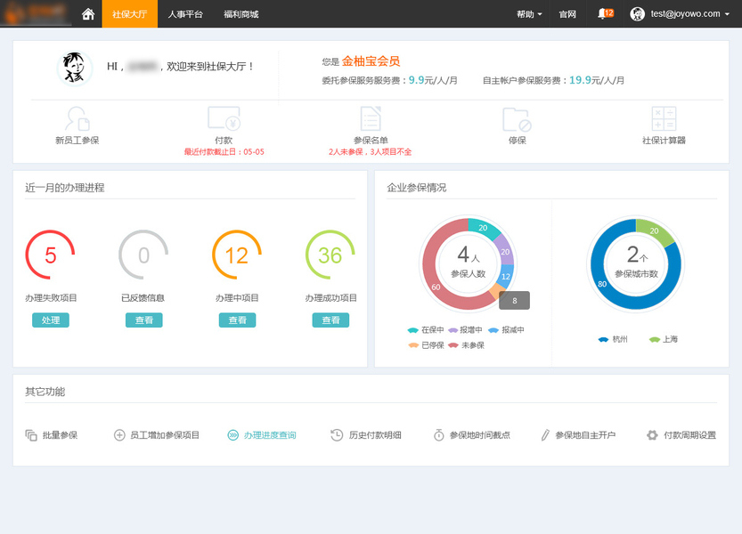The height and width of the screenshot is (534, 742).
Task: Open the 参保名单 list icon
Action: [x=371, y=118]
